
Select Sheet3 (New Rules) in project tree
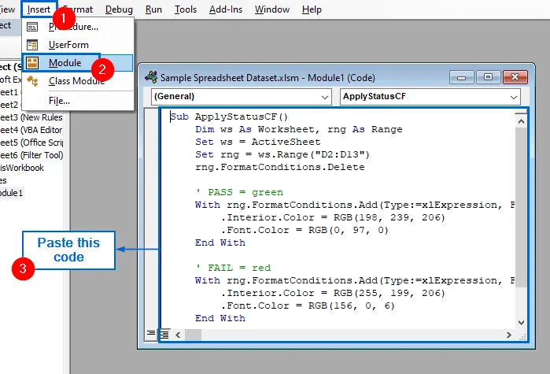coord(31,117)
